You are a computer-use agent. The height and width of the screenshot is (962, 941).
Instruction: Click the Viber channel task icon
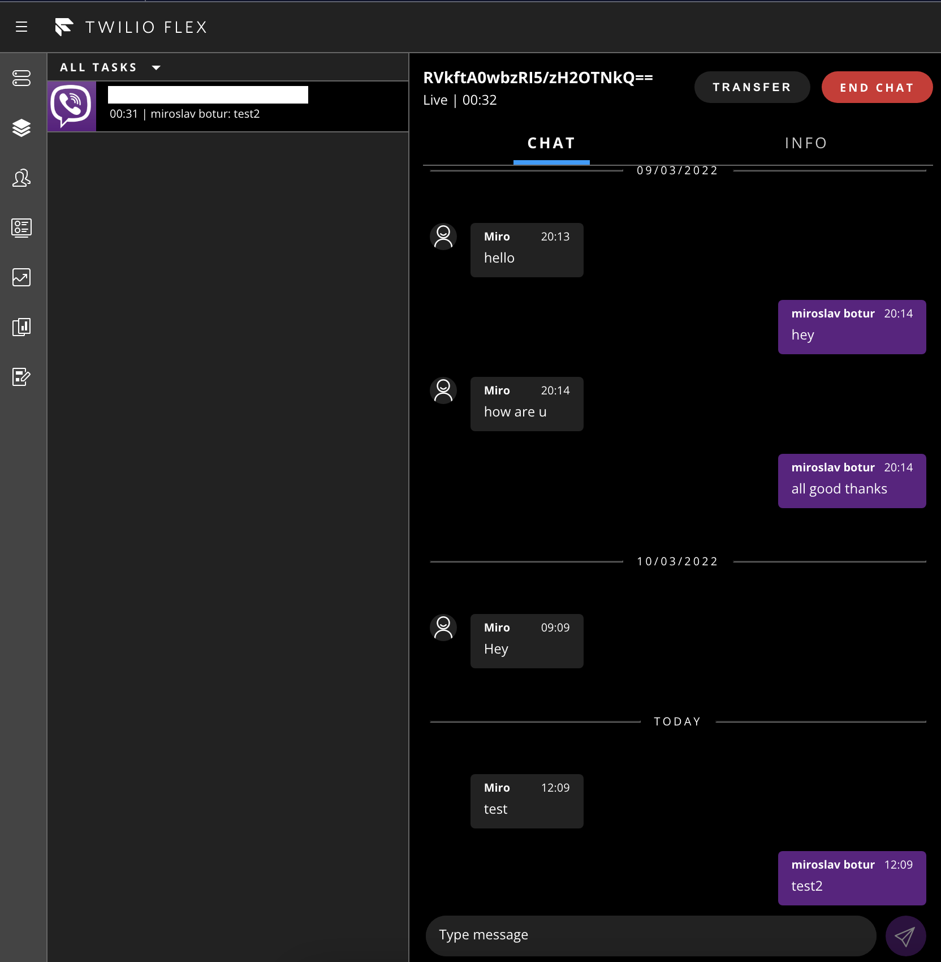(x=72, y=106)
